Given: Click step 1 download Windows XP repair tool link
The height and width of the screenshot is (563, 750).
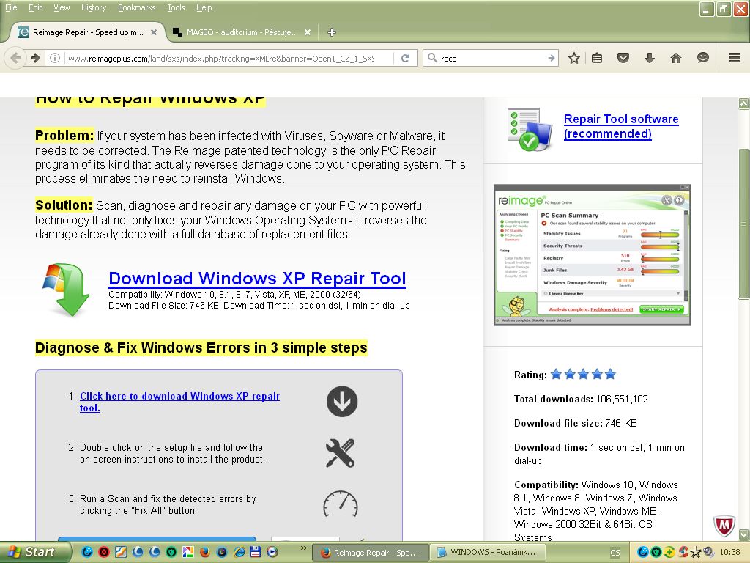Looking at the screenshot, I should (179, 402).
